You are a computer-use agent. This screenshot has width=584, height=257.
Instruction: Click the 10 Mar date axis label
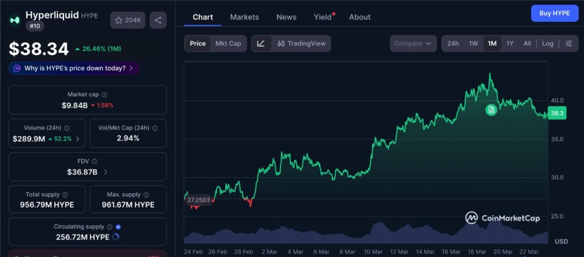coord(373,252)
